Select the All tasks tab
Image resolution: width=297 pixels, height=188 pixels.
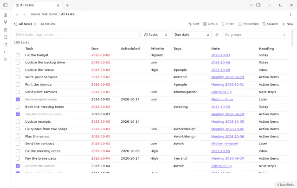click(37, 5)
